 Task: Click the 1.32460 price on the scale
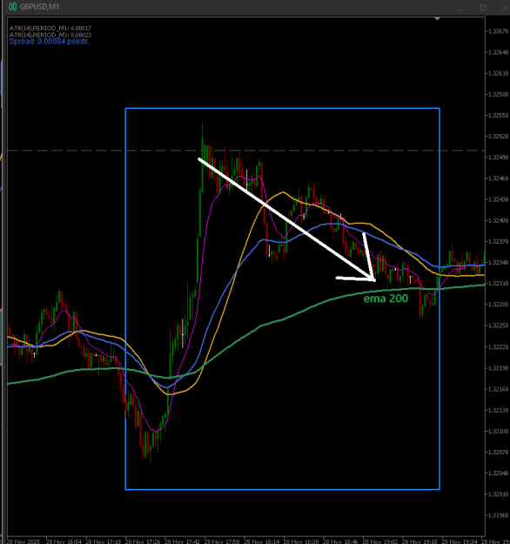498,178
